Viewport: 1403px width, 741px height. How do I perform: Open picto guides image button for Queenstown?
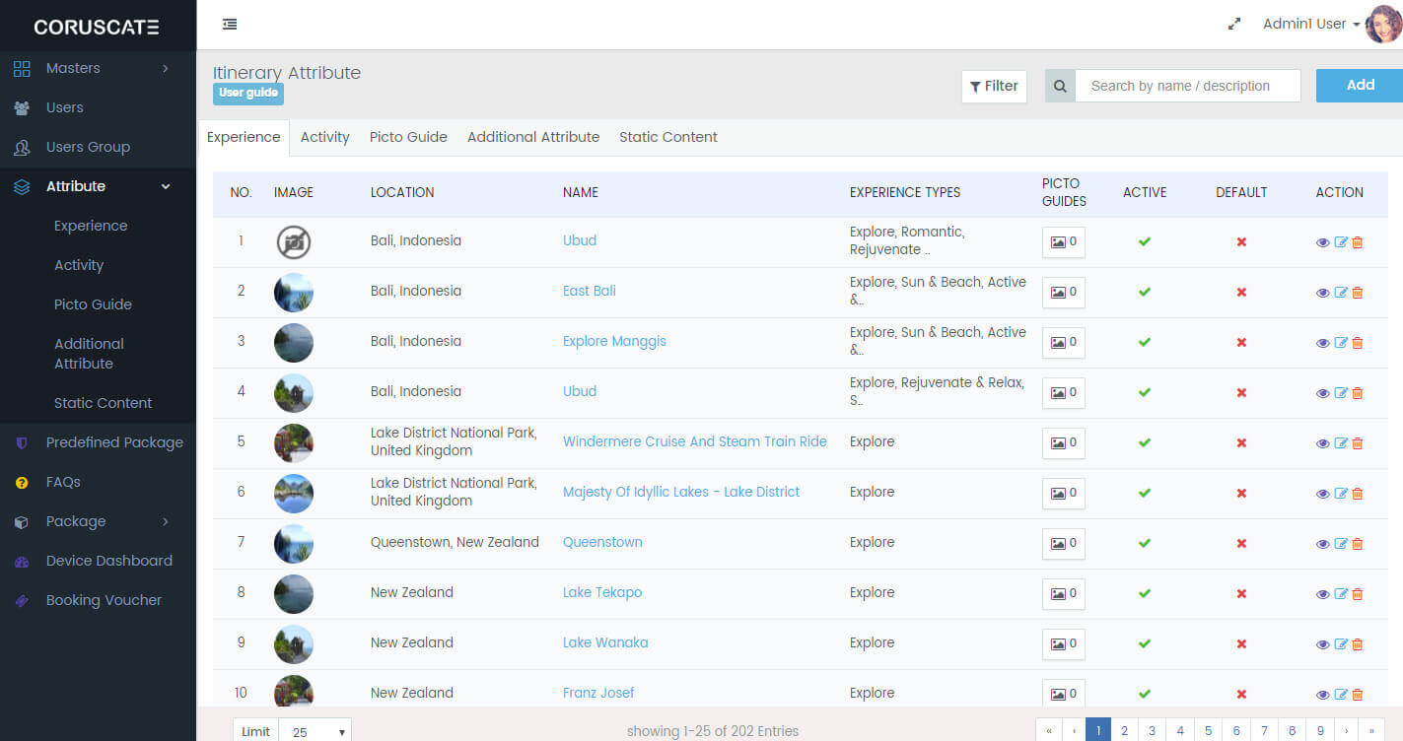[1063, 543]
